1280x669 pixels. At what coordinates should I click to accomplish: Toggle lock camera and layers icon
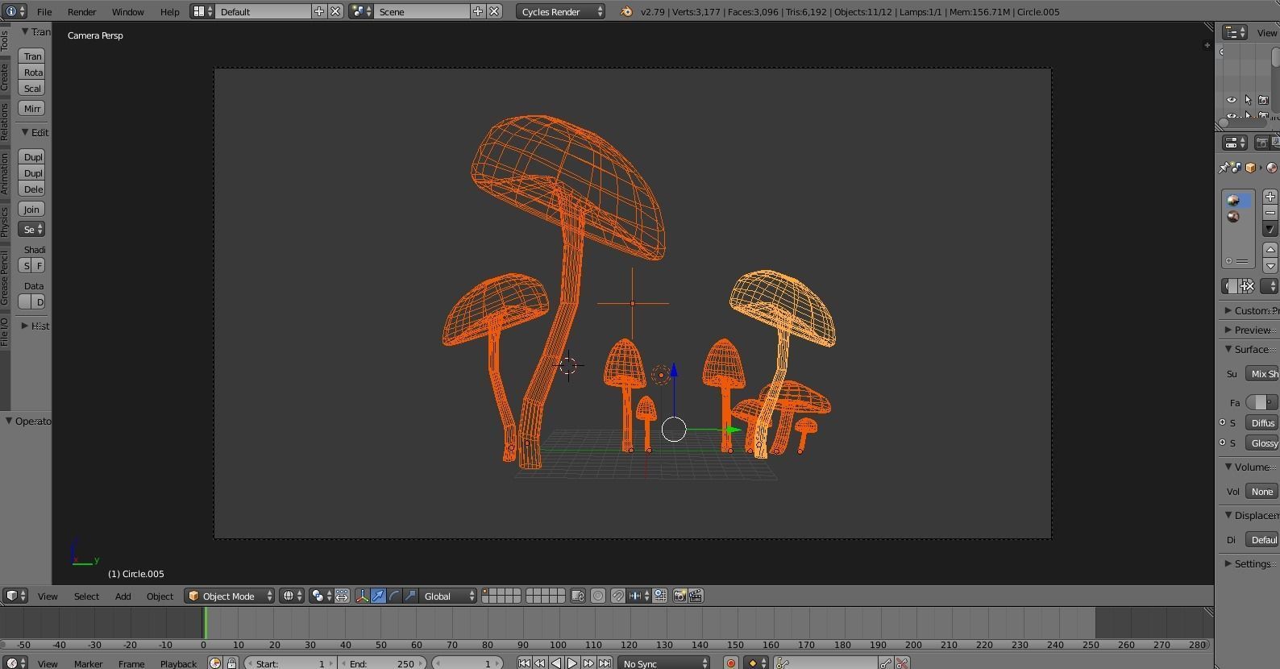point(578,596)
